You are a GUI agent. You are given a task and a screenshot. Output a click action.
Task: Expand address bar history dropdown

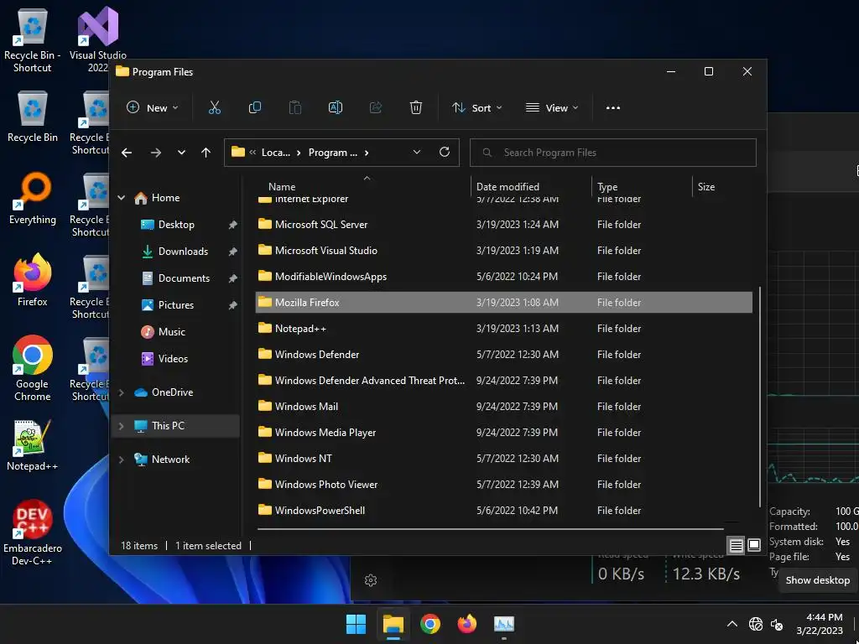[416, 153]
